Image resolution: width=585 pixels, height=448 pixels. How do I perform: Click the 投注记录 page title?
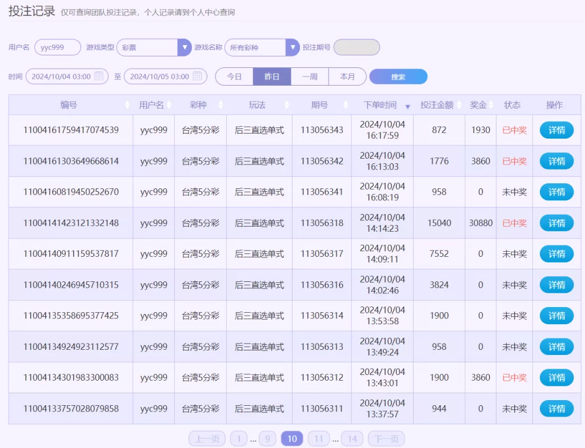(x=32, y=11)
